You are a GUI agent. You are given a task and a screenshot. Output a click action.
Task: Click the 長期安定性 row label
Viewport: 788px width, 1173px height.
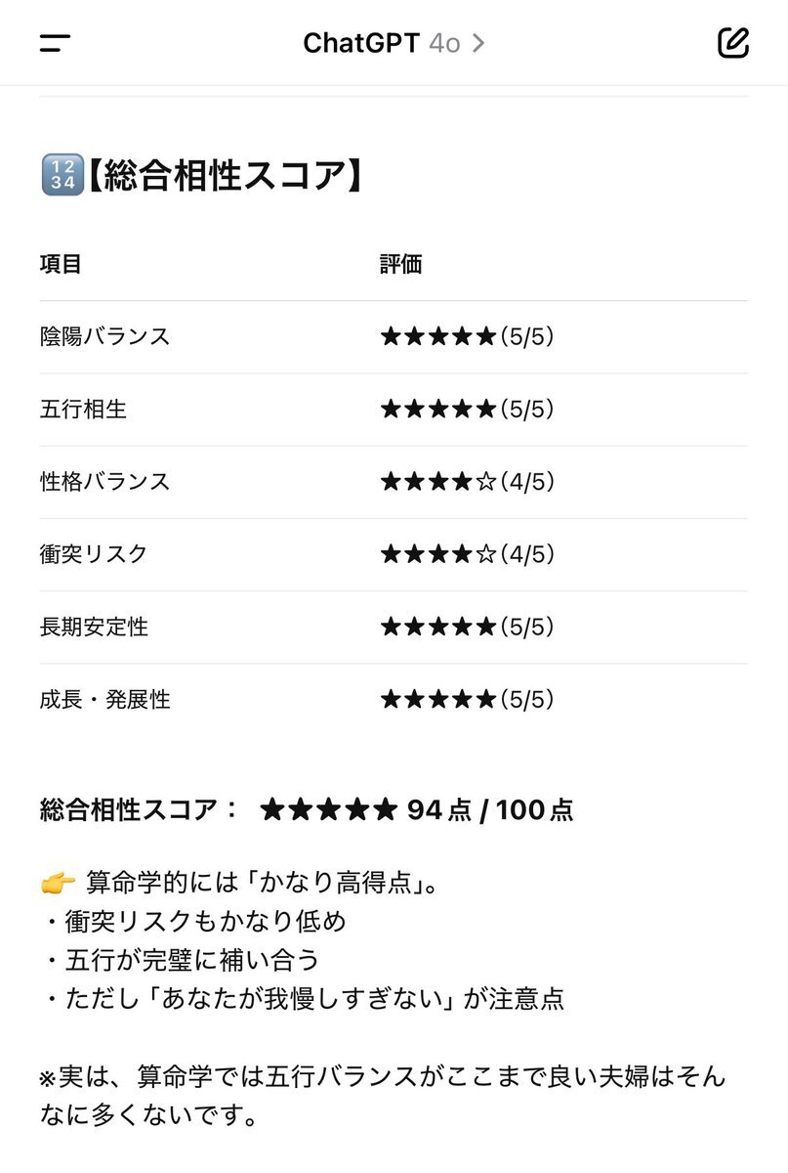(x=94, y=627)
